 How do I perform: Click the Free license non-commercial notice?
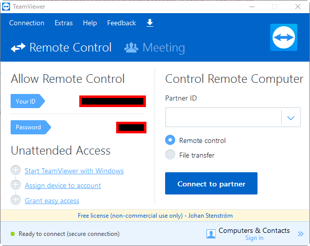pos(155,216)
